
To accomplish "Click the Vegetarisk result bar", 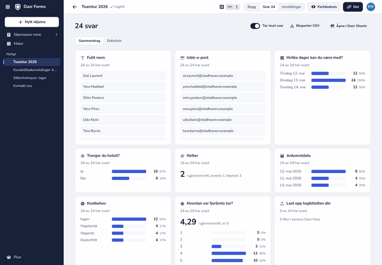I will click(x=129, y=226).
